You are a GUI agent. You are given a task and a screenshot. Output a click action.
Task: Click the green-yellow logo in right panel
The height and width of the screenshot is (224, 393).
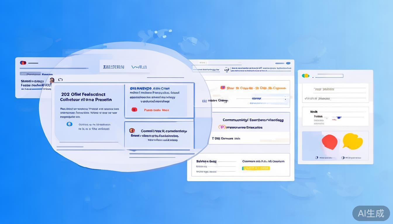pos(306,76)
